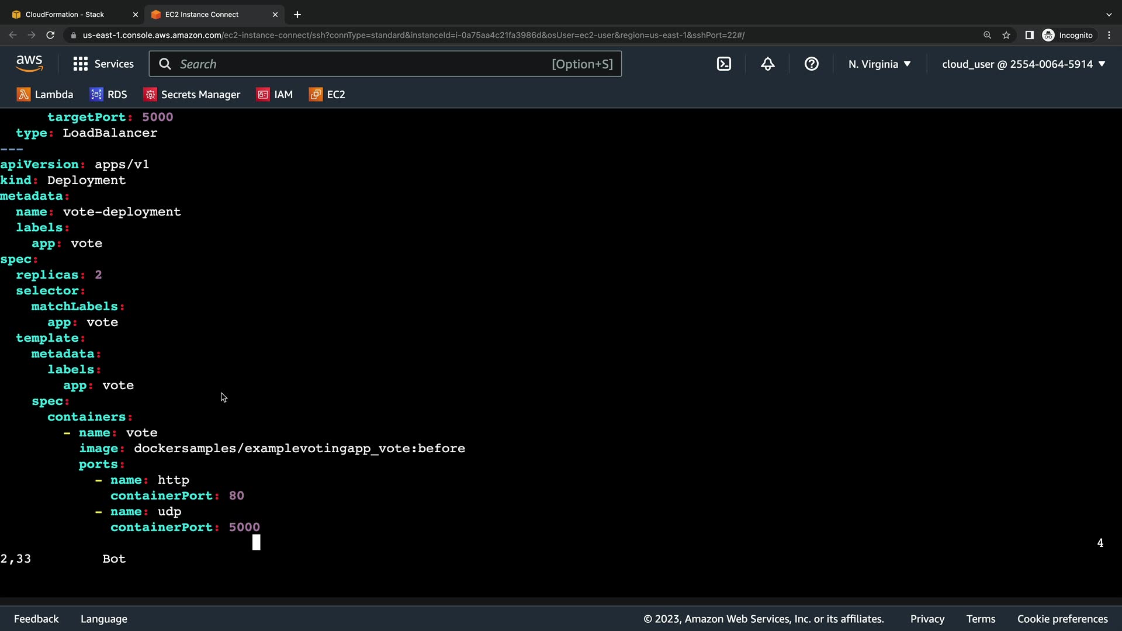Expand the N. Virginia region dropdown
The height and width of the screenshot is (631, 1122).
[x=879, y=64]
